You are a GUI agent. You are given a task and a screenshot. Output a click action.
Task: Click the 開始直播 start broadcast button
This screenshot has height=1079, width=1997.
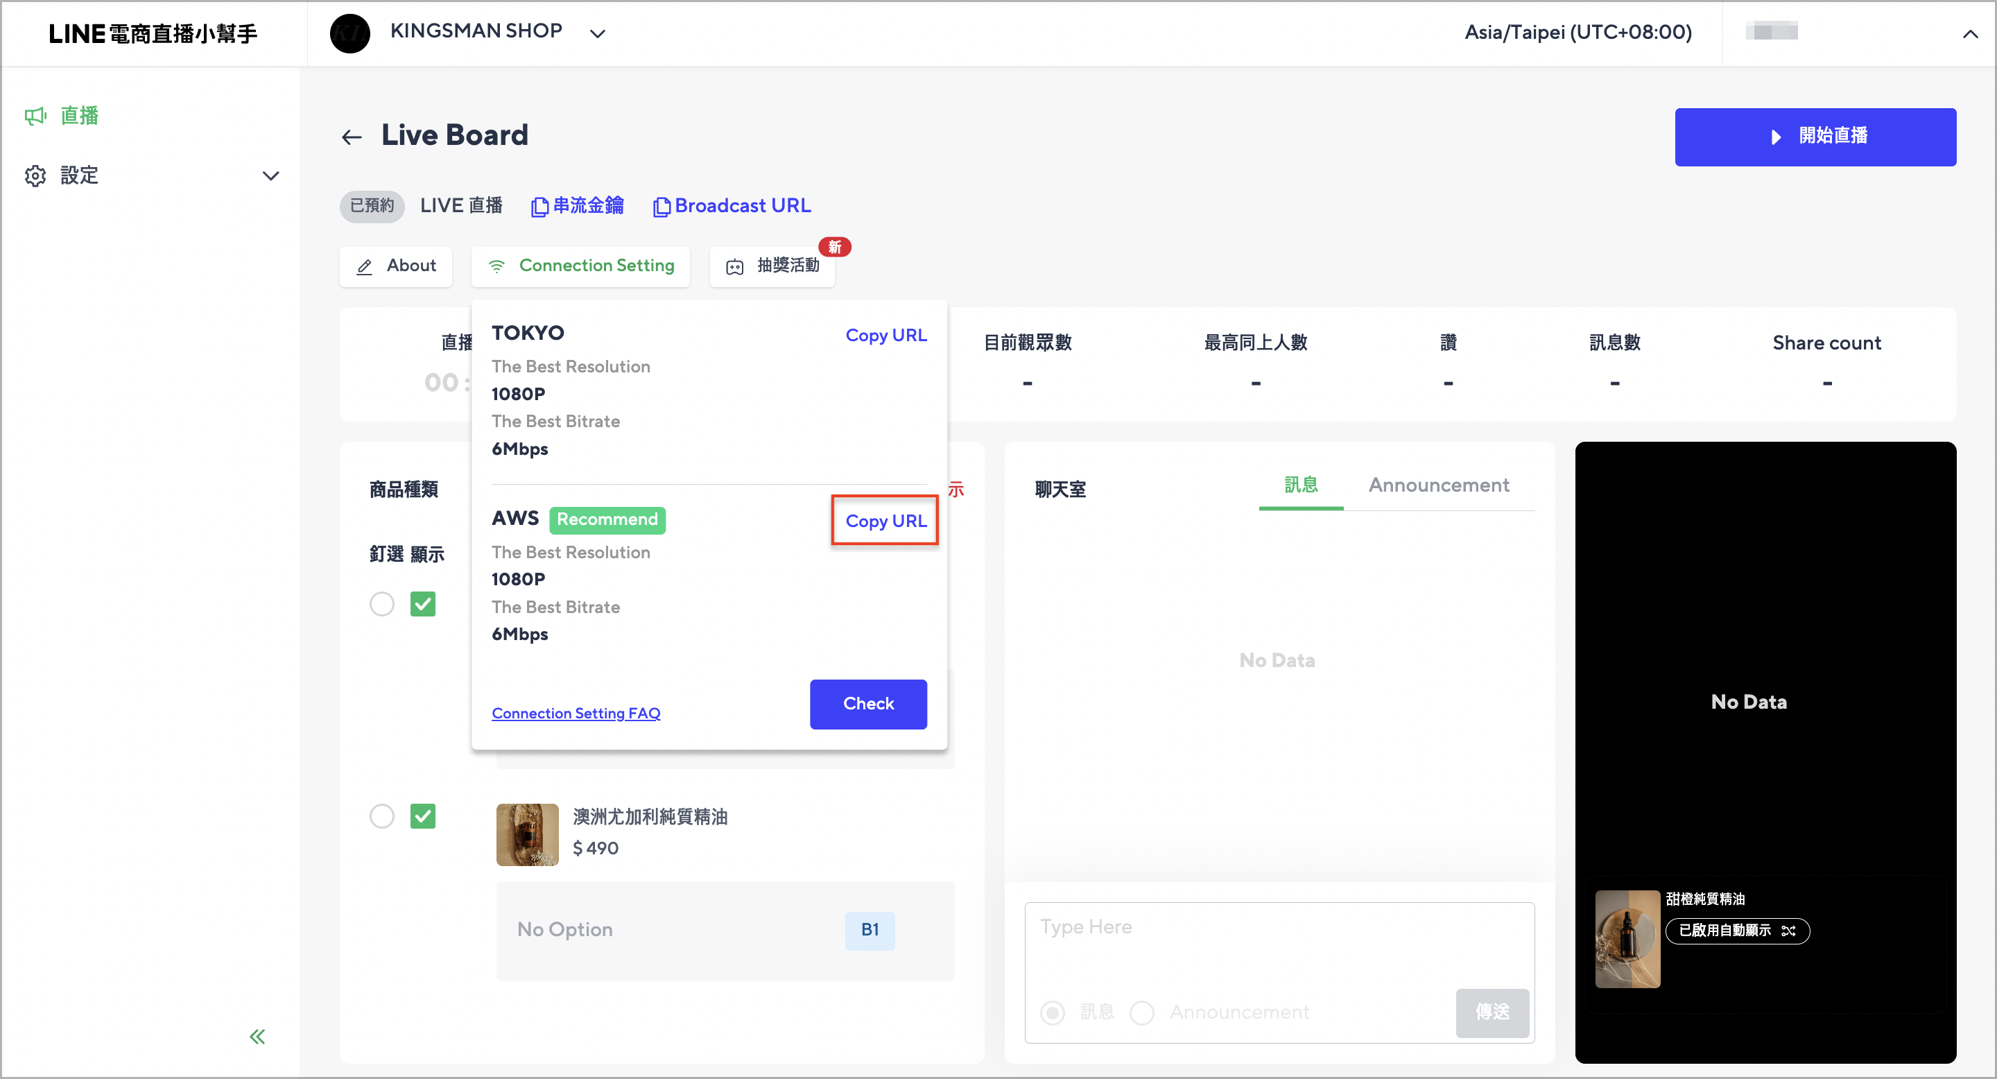pyautogui.click(x=1815, y=137)
